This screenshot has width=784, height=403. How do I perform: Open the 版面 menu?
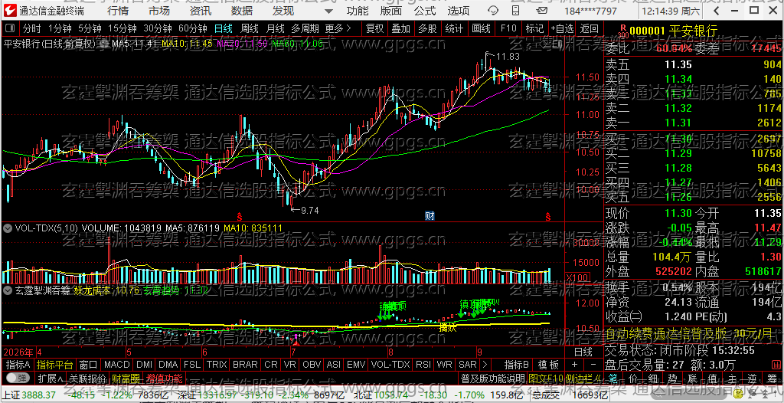(x=391, y=11)
